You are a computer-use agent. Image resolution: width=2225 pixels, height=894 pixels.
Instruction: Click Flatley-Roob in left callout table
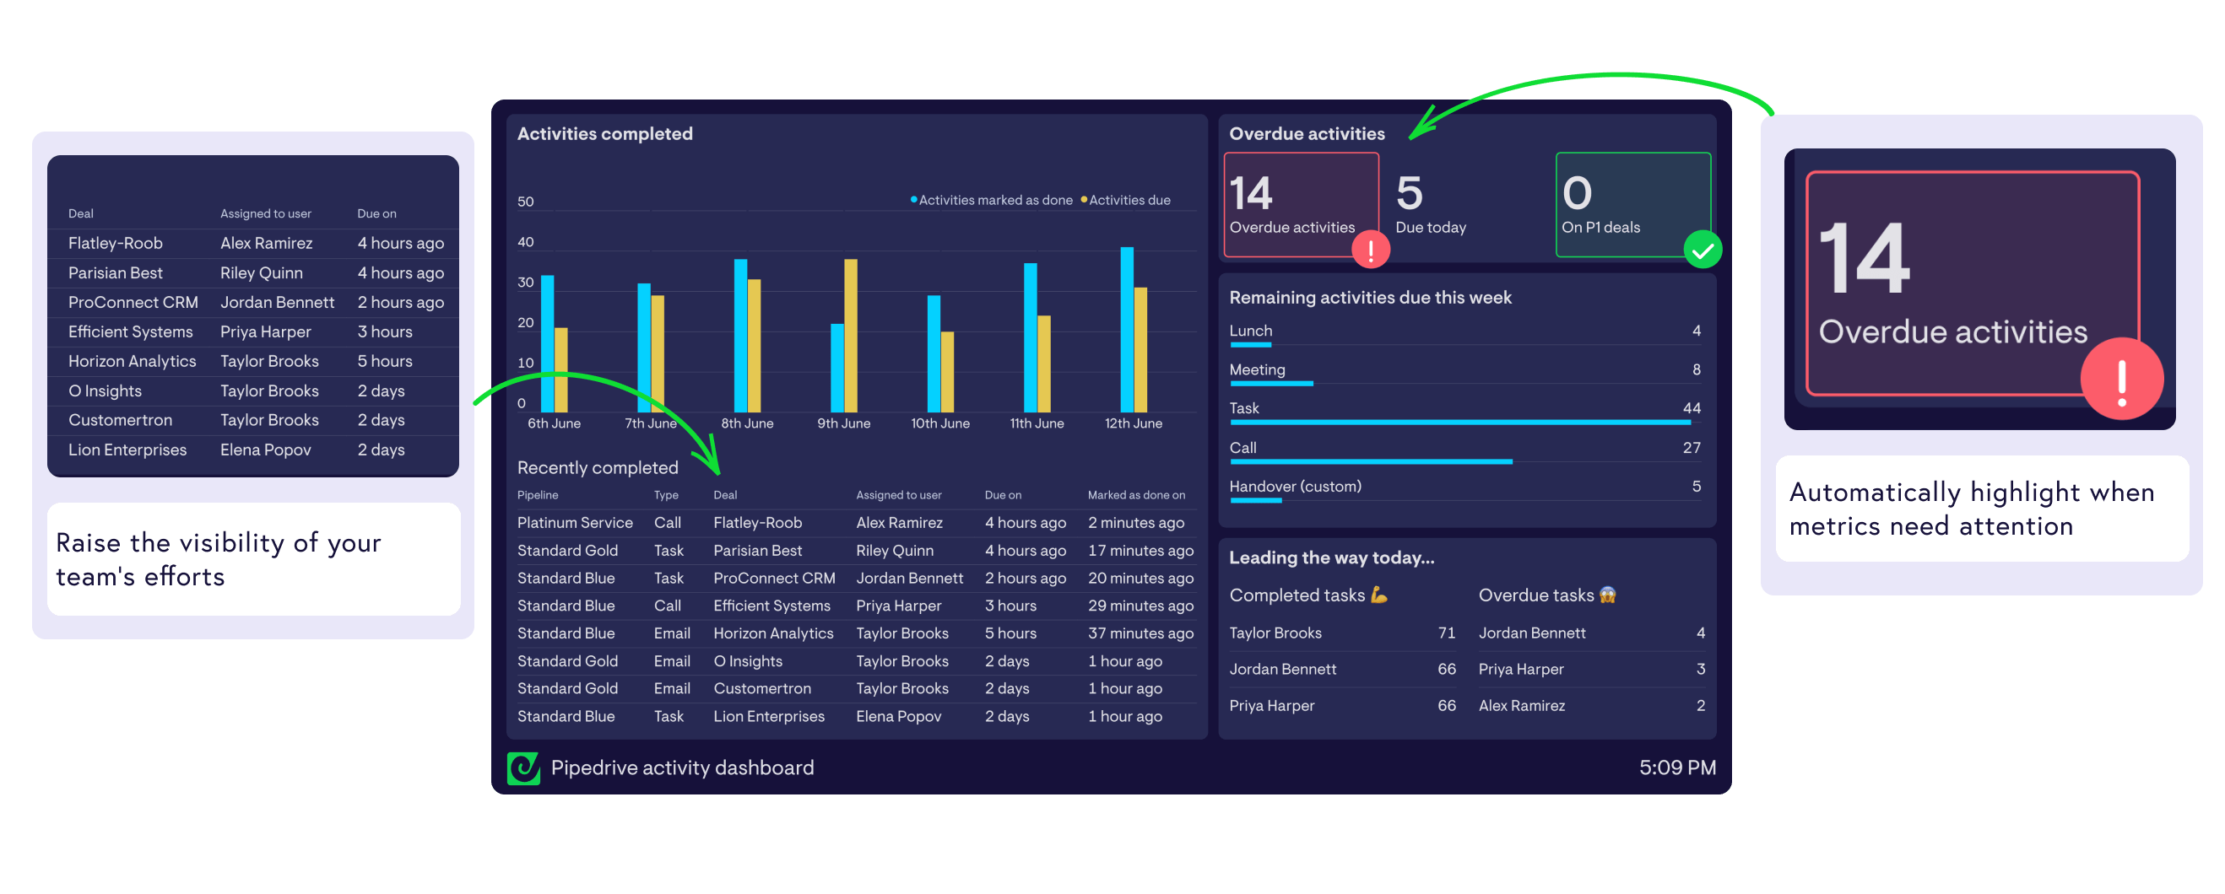[x=115, y=245]
